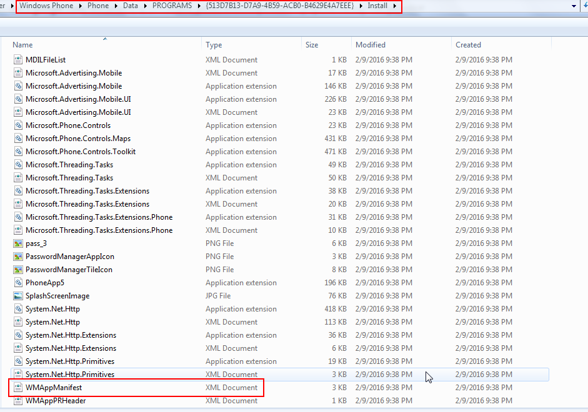588x412 pixels.
Task: Select the pass_3 file name
Action: (x=36, y=243)
